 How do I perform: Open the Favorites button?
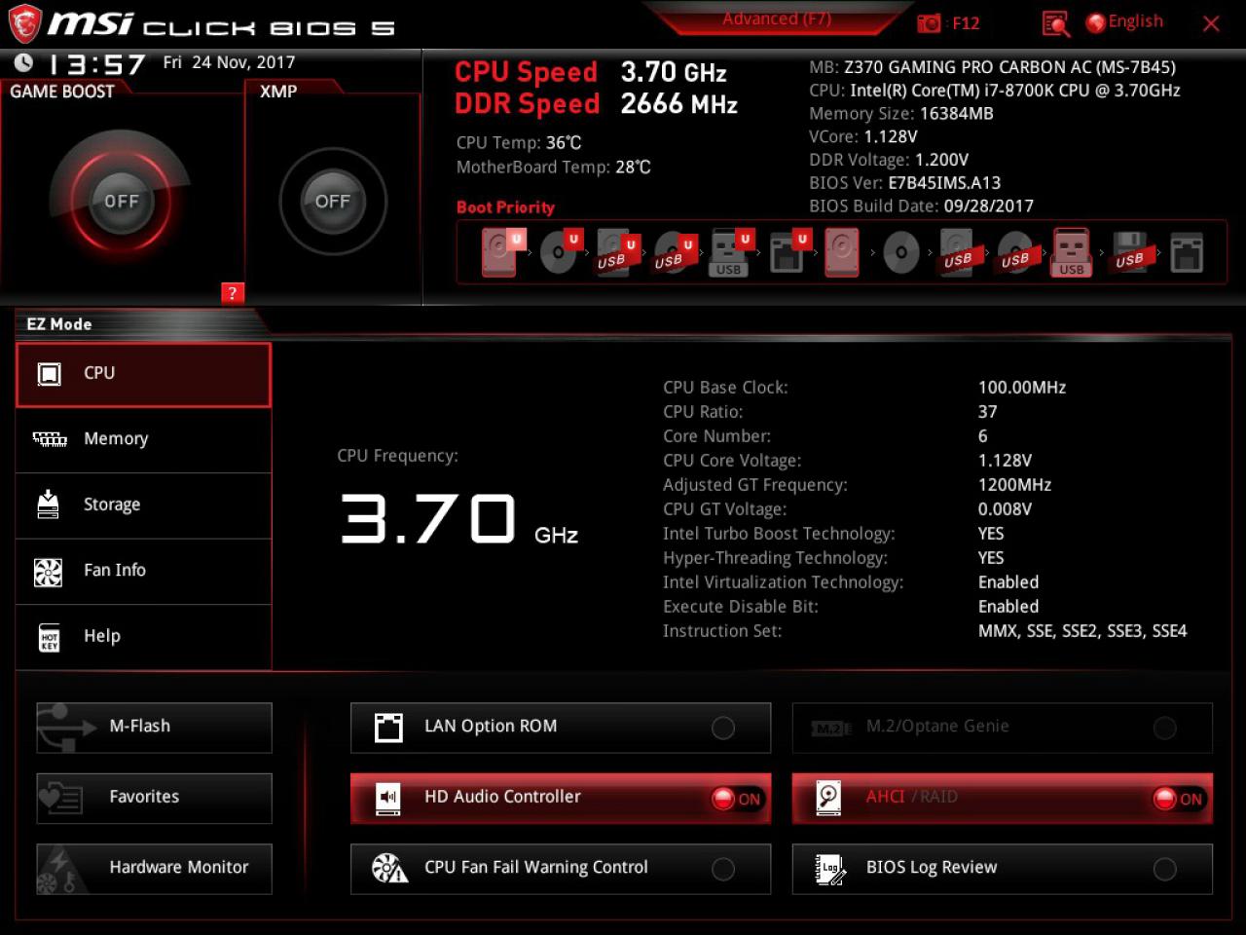[x=154, y=798]
